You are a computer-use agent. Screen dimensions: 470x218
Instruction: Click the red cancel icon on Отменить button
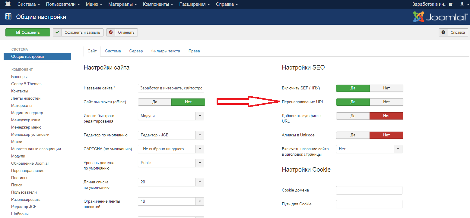pos(111,32)
